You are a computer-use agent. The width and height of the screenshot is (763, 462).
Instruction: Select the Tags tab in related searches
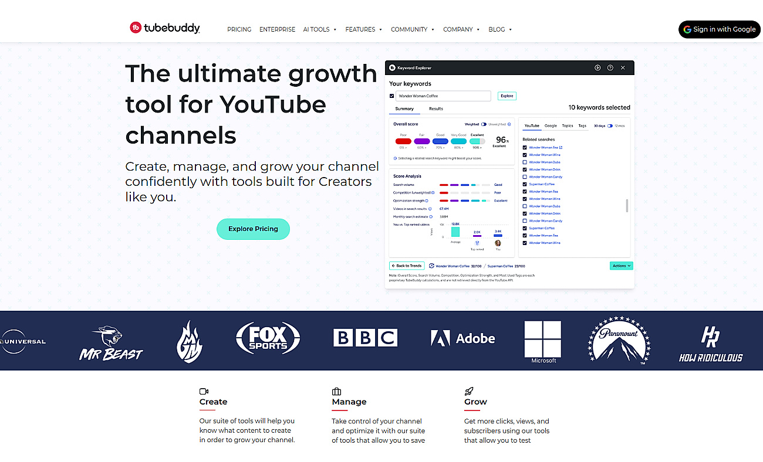pos(582,125)
